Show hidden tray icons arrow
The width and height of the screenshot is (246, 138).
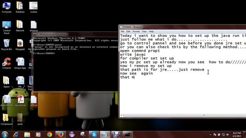point(210,135)
